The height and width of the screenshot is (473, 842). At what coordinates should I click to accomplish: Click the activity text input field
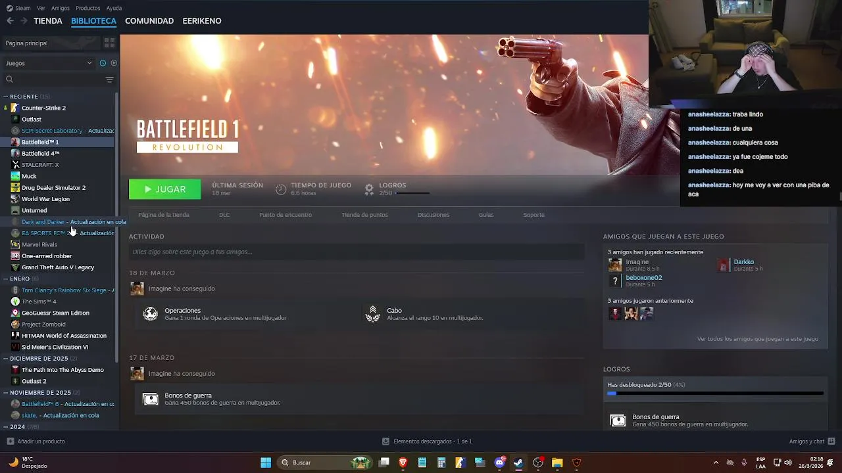pyautogui.click(x=357, y=252)
